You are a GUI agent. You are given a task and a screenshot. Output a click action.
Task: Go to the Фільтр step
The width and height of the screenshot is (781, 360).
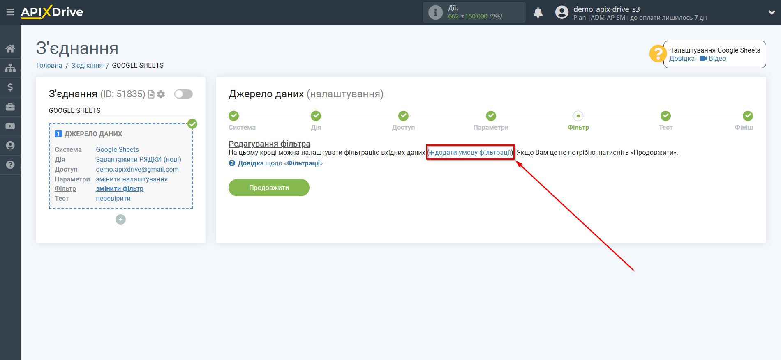pos(578,116)
